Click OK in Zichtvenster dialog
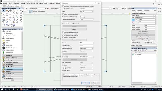162x91 pixels. pos(85,83)
